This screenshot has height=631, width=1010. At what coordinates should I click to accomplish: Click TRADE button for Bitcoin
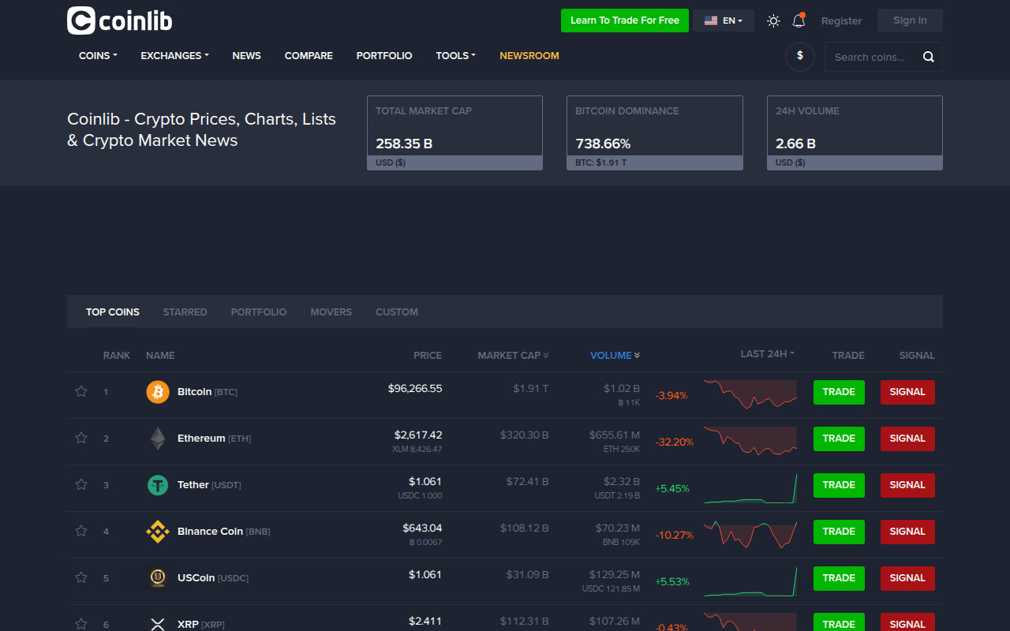point(839,392)
